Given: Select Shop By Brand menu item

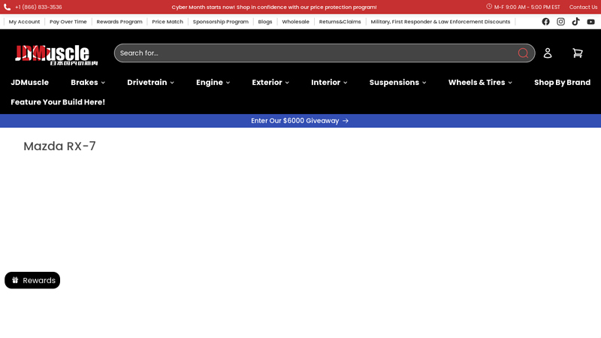Looking at the screenshot, I should pos(562,83).
